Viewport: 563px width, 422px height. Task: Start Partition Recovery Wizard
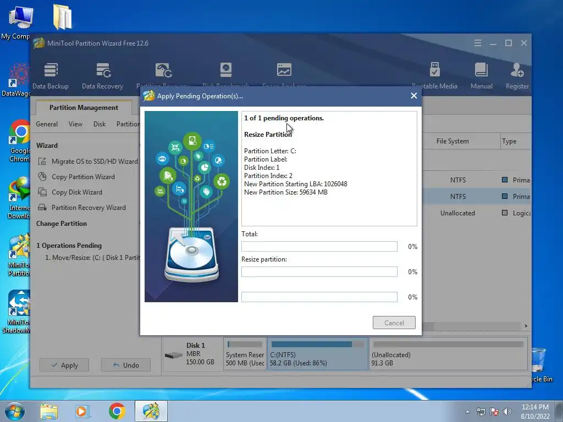tap(82, 208)
